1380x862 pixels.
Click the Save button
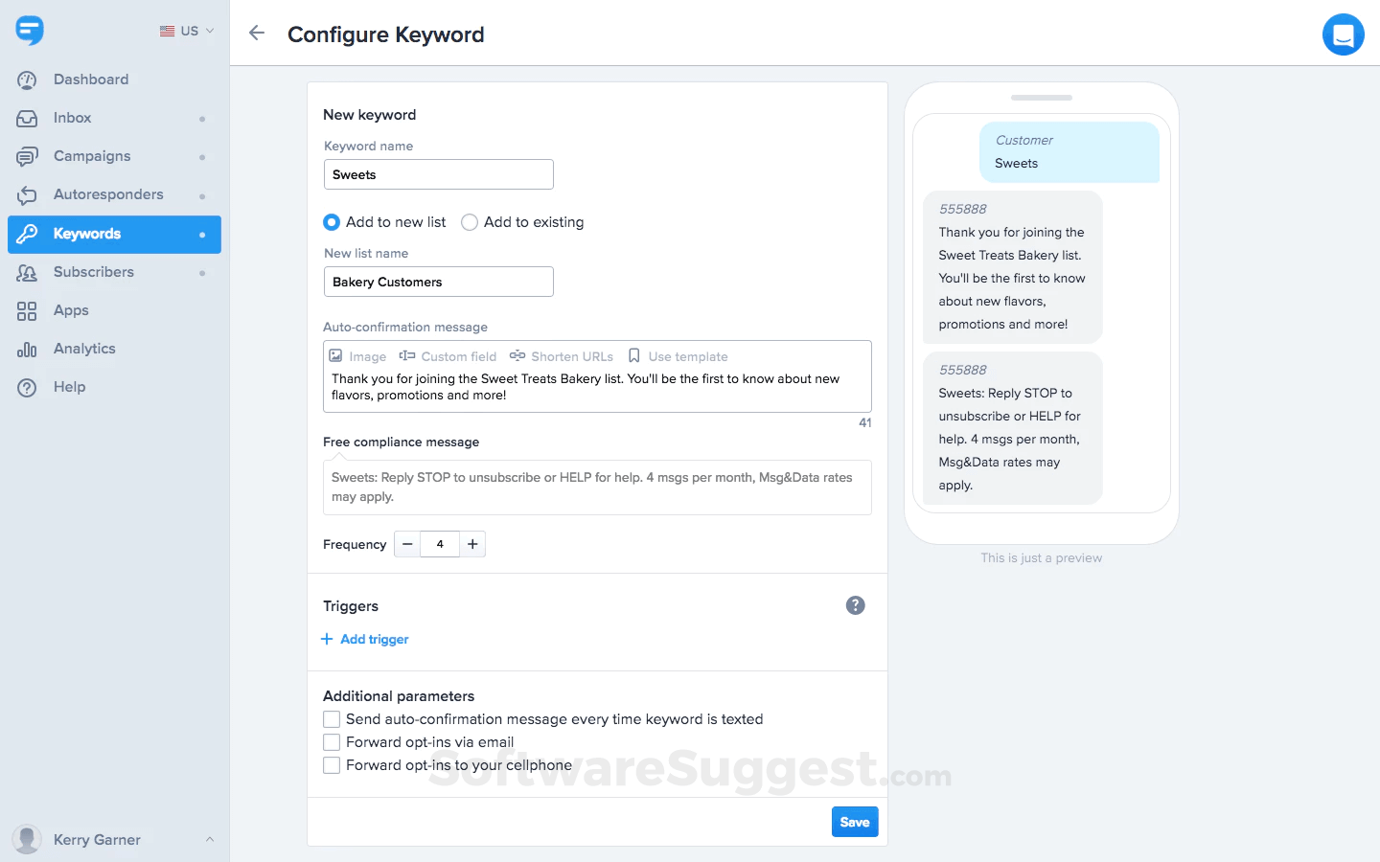coord(855,822)
